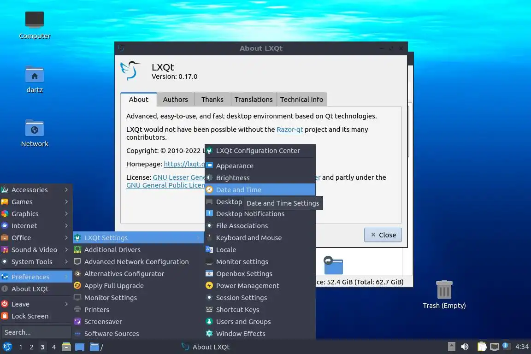Click the Shortcut Keys keyboard icon
531x354 pixels.
tap(209, 310)
